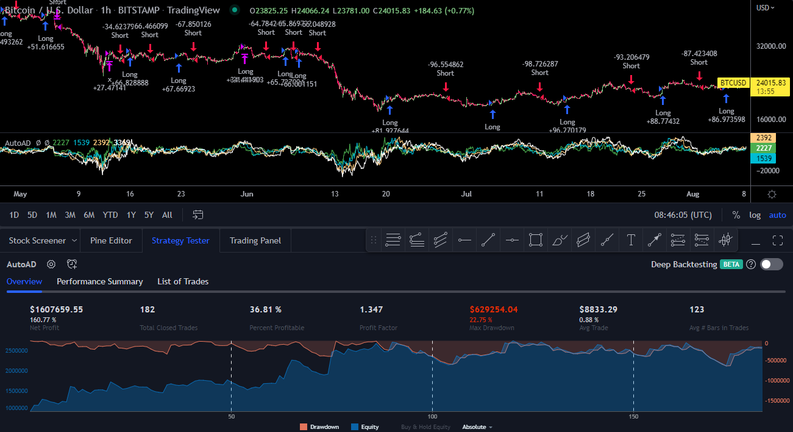The image size is (793, 432).
Task: Select the flat top/bottom channel tool
Action: [583, 240]
